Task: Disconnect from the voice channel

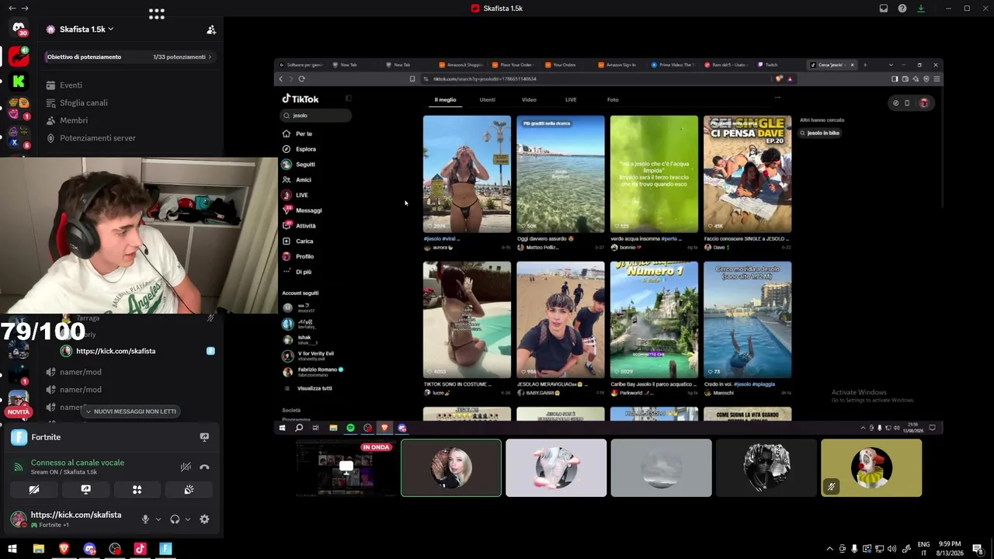Action: tap(204, 467)
